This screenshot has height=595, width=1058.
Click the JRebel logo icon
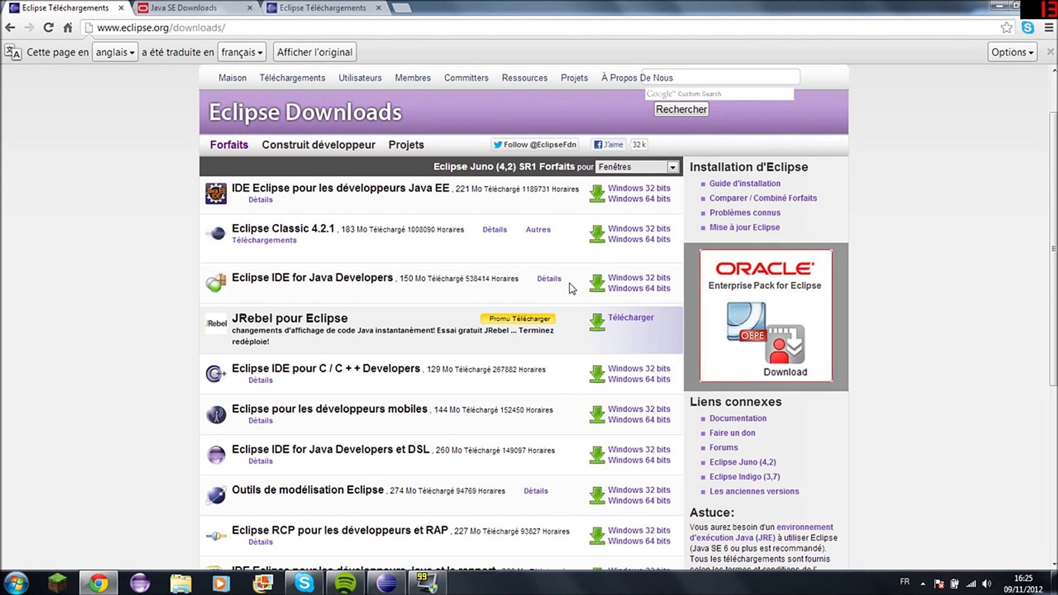tap(216, 323)
